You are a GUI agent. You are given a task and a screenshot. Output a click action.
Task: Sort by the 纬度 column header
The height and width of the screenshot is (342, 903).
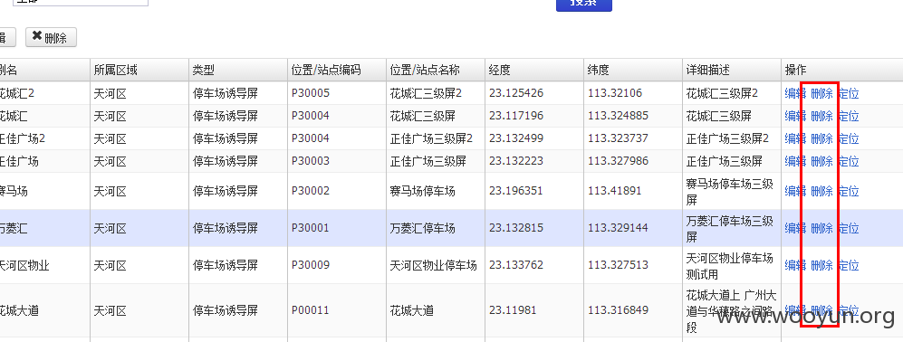pos(633,71)
